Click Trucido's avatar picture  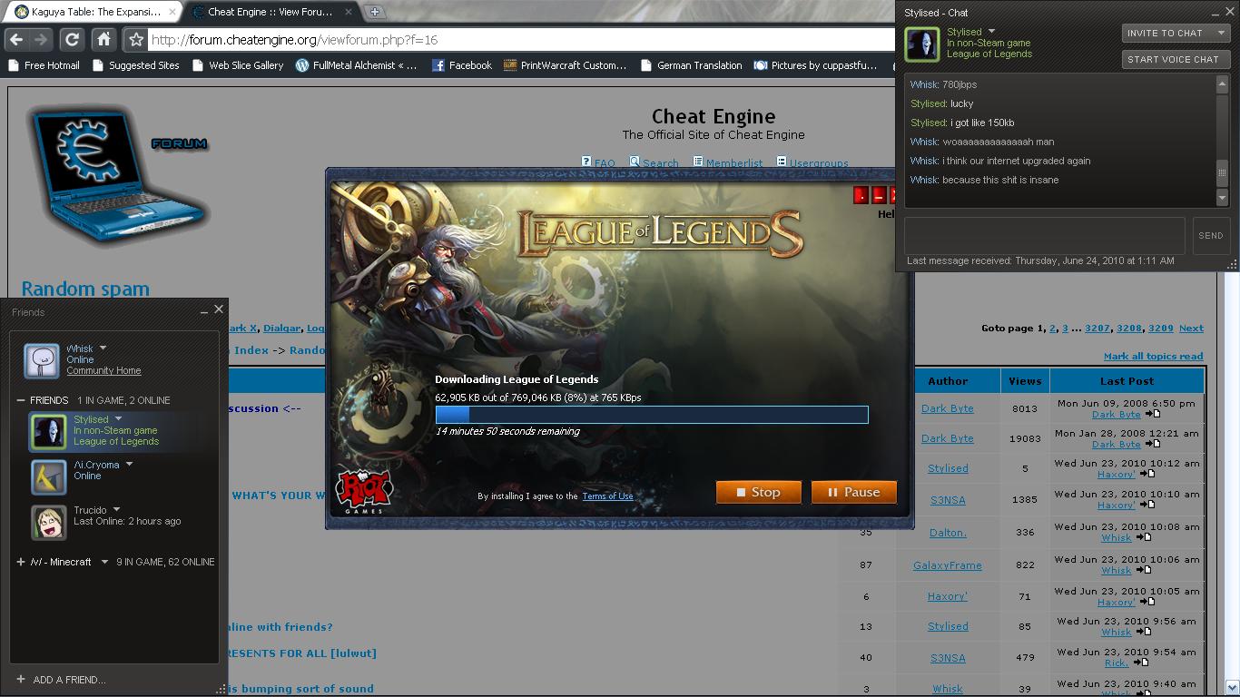[48, 522]
